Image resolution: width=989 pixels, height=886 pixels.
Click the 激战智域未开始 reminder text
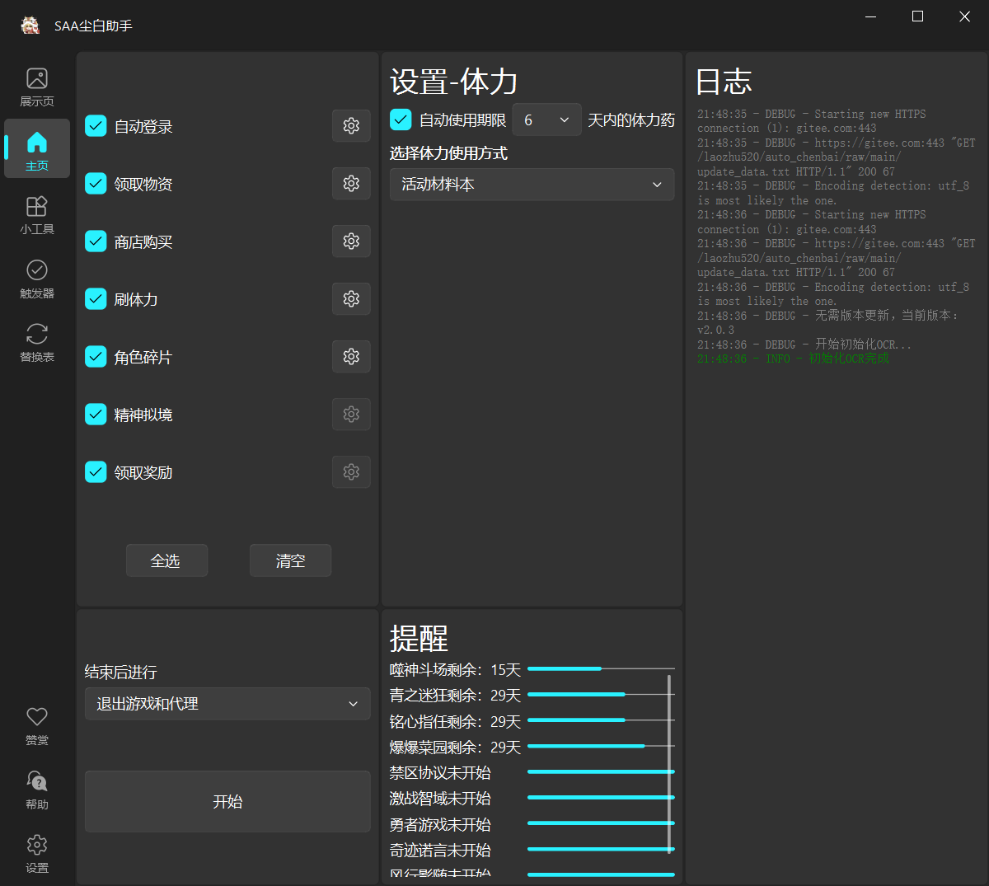click(x=440, y=798)
